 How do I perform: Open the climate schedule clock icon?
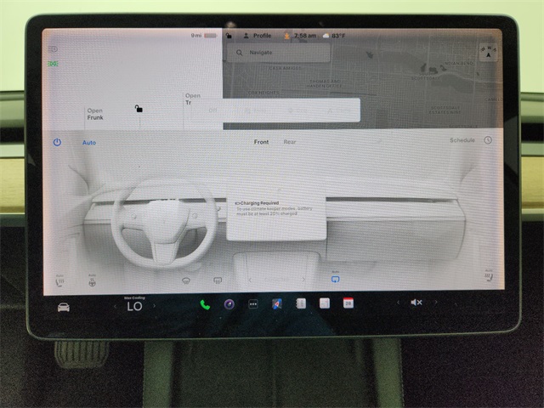[x=488, y=140]
